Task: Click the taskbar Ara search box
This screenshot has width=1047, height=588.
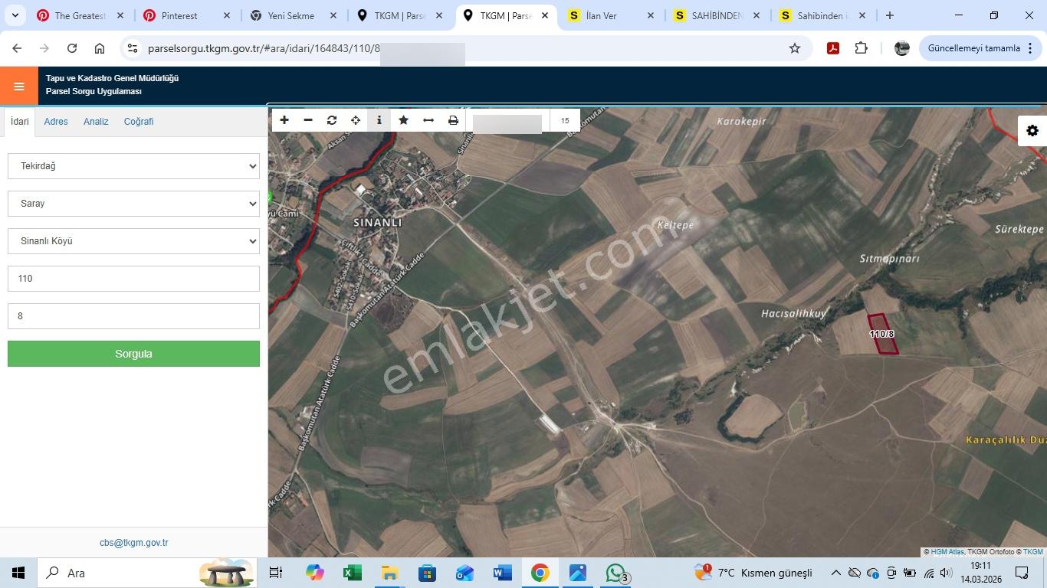Action: [147, 573]
